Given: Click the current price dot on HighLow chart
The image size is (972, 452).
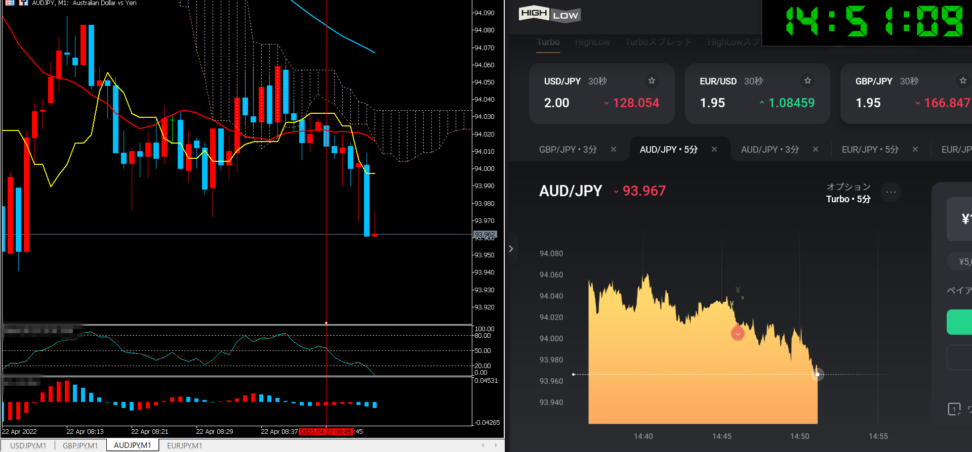Looking at the screenshot, I should click(818, 375).
